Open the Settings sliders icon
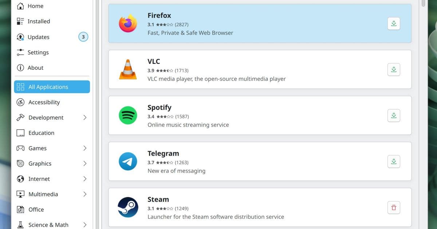The height and width of the screenshot is (229, 437). [x=21, y=52]
